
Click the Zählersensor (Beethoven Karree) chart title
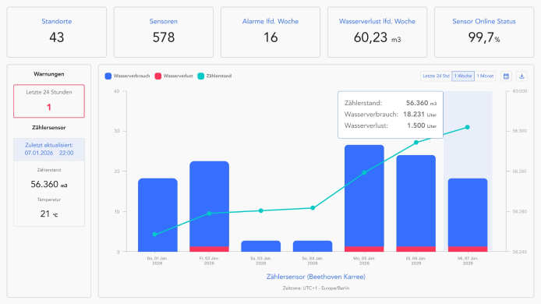pyautogui.click(x=316, y=277)
